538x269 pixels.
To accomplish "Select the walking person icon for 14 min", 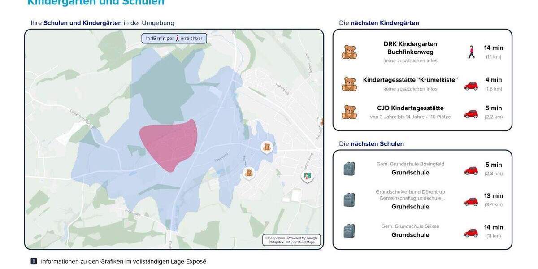I will coord(471,52).
